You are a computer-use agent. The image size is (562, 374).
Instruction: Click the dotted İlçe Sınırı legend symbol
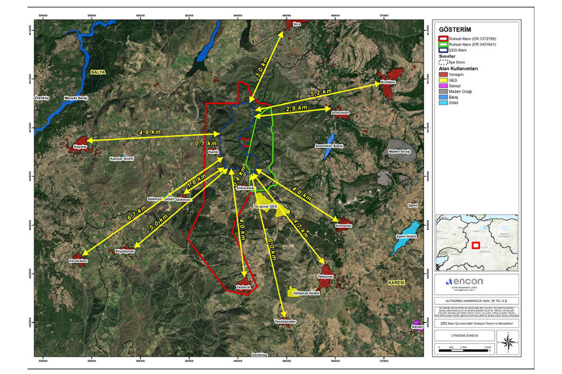pos(444,62)
